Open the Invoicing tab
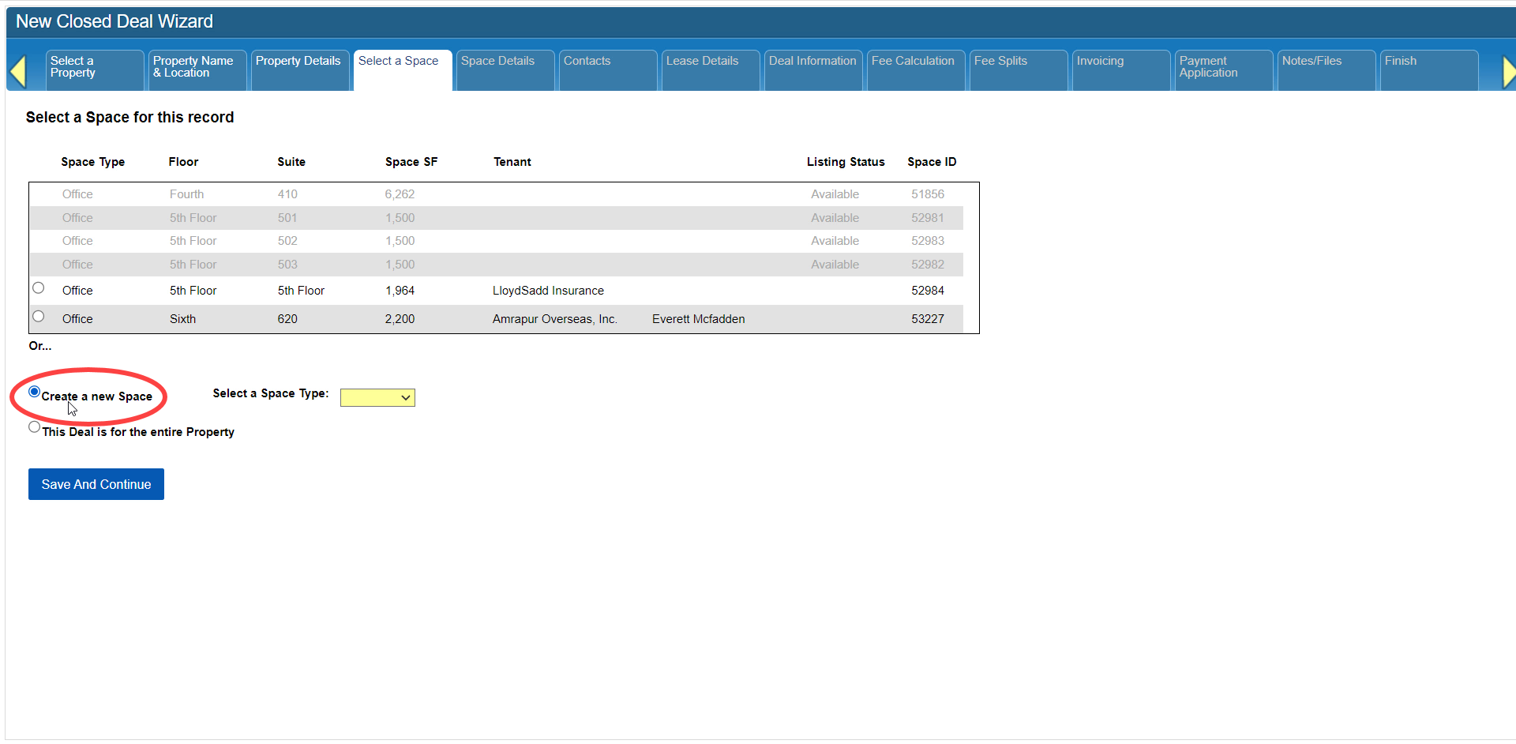 pyautogui.click(x=1120, y=70)
